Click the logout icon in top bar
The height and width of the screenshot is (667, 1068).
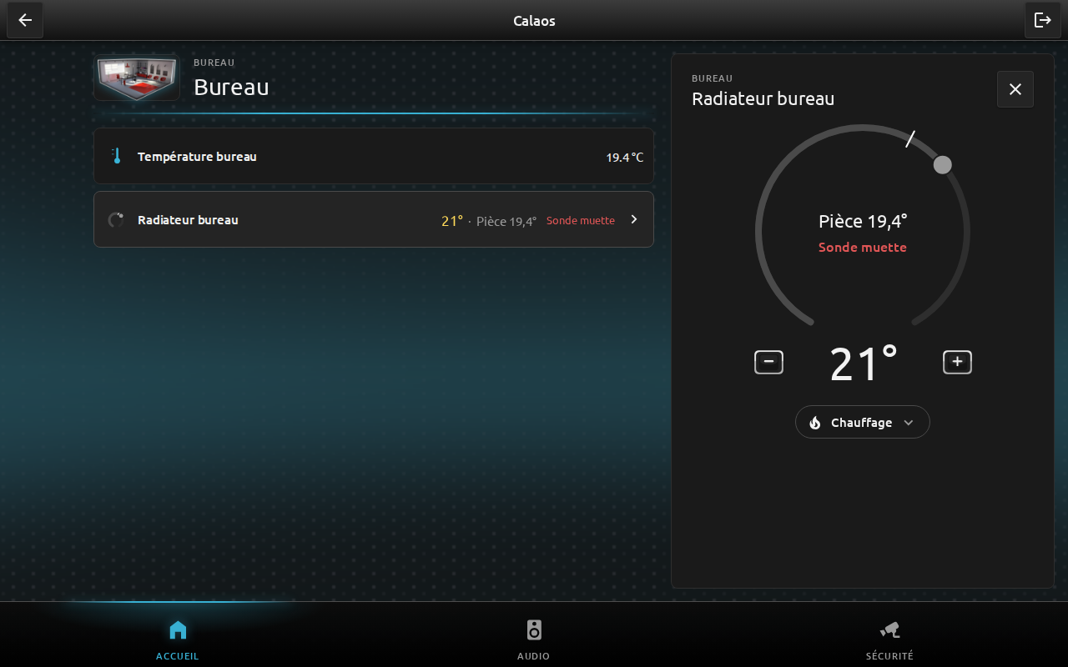1043,20
